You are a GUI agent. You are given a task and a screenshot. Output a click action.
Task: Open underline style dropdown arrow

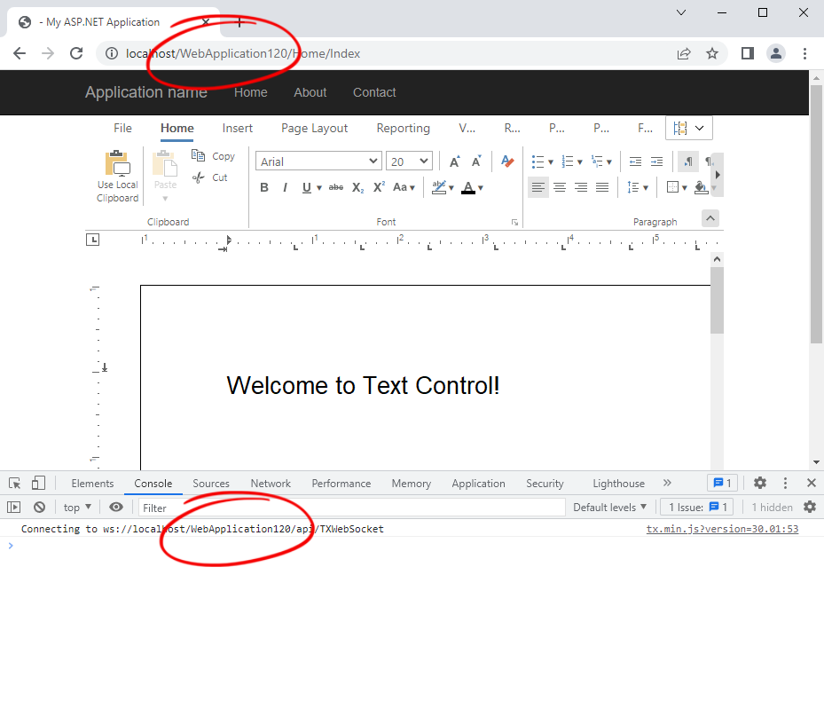(319, 188)
